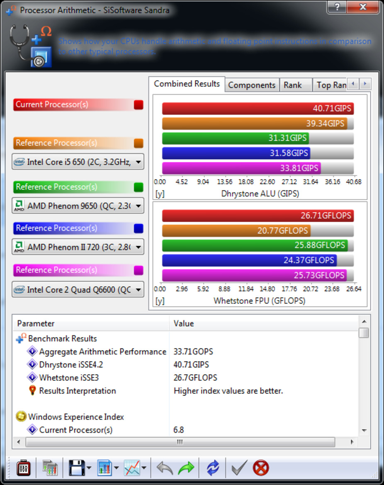Click the bar chart view icon
Screen dimensions: 384x485
pyautogui.click(x=105, y=468)
